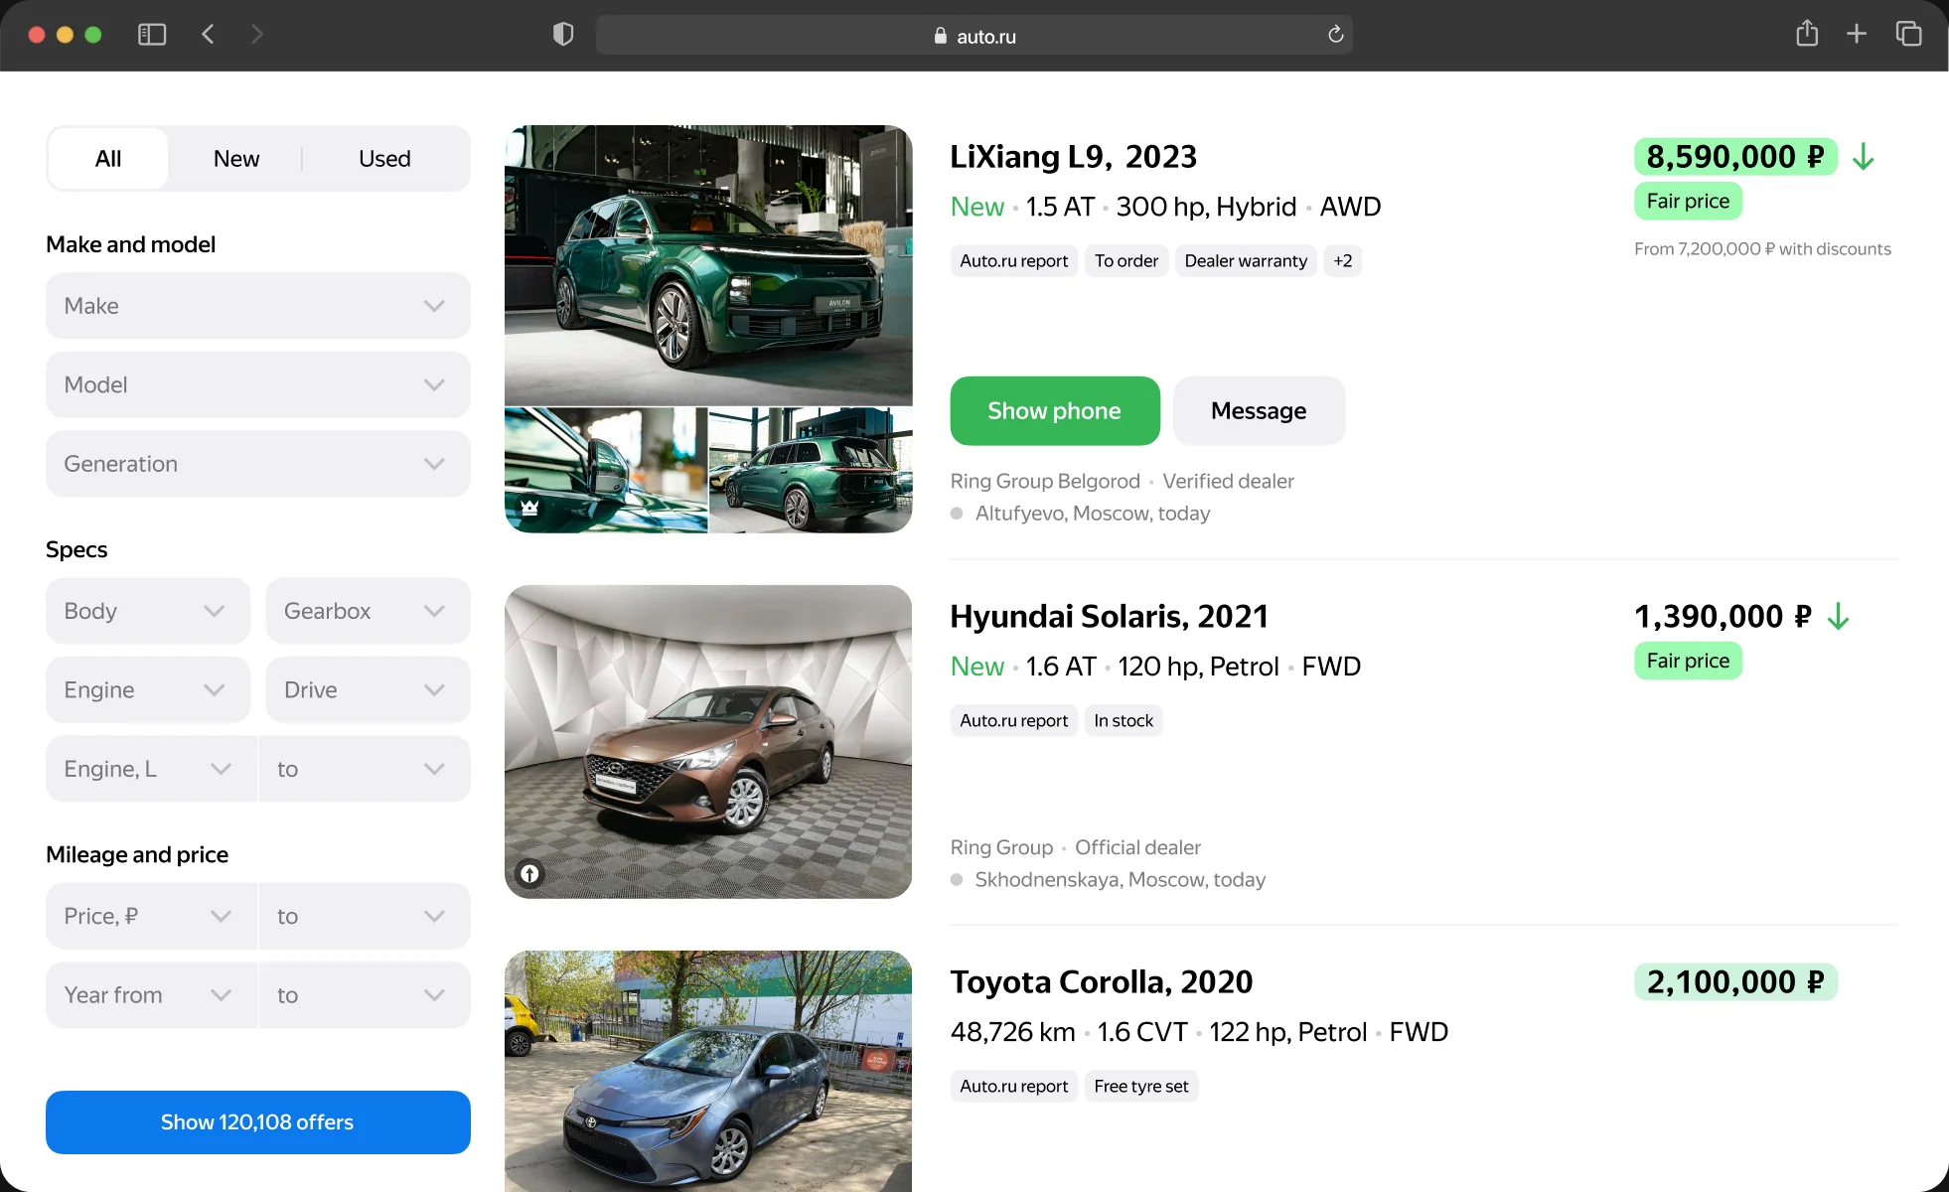
Task: Click 'Skhodnenskaya, Moscow, today' location text
Action: click(x=1120, y=880)
